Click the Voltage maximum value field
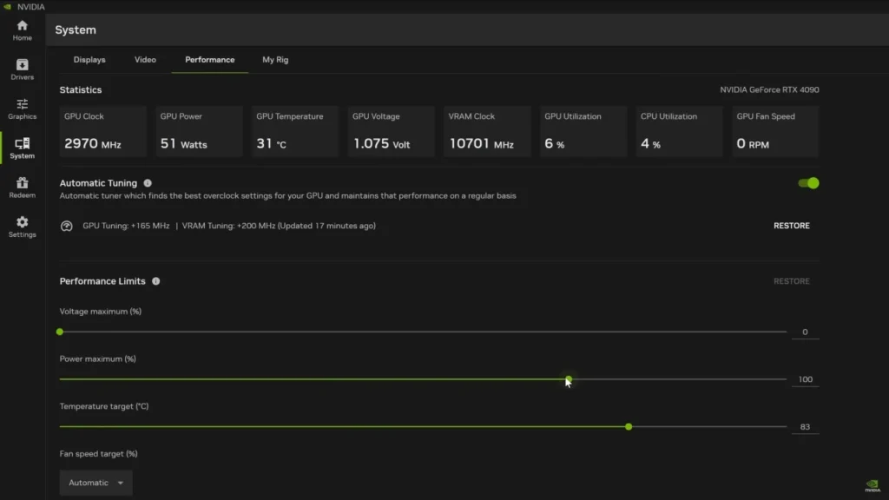This screenshot has height=500, width=889. pyautogui.click(x=805, y=332)
